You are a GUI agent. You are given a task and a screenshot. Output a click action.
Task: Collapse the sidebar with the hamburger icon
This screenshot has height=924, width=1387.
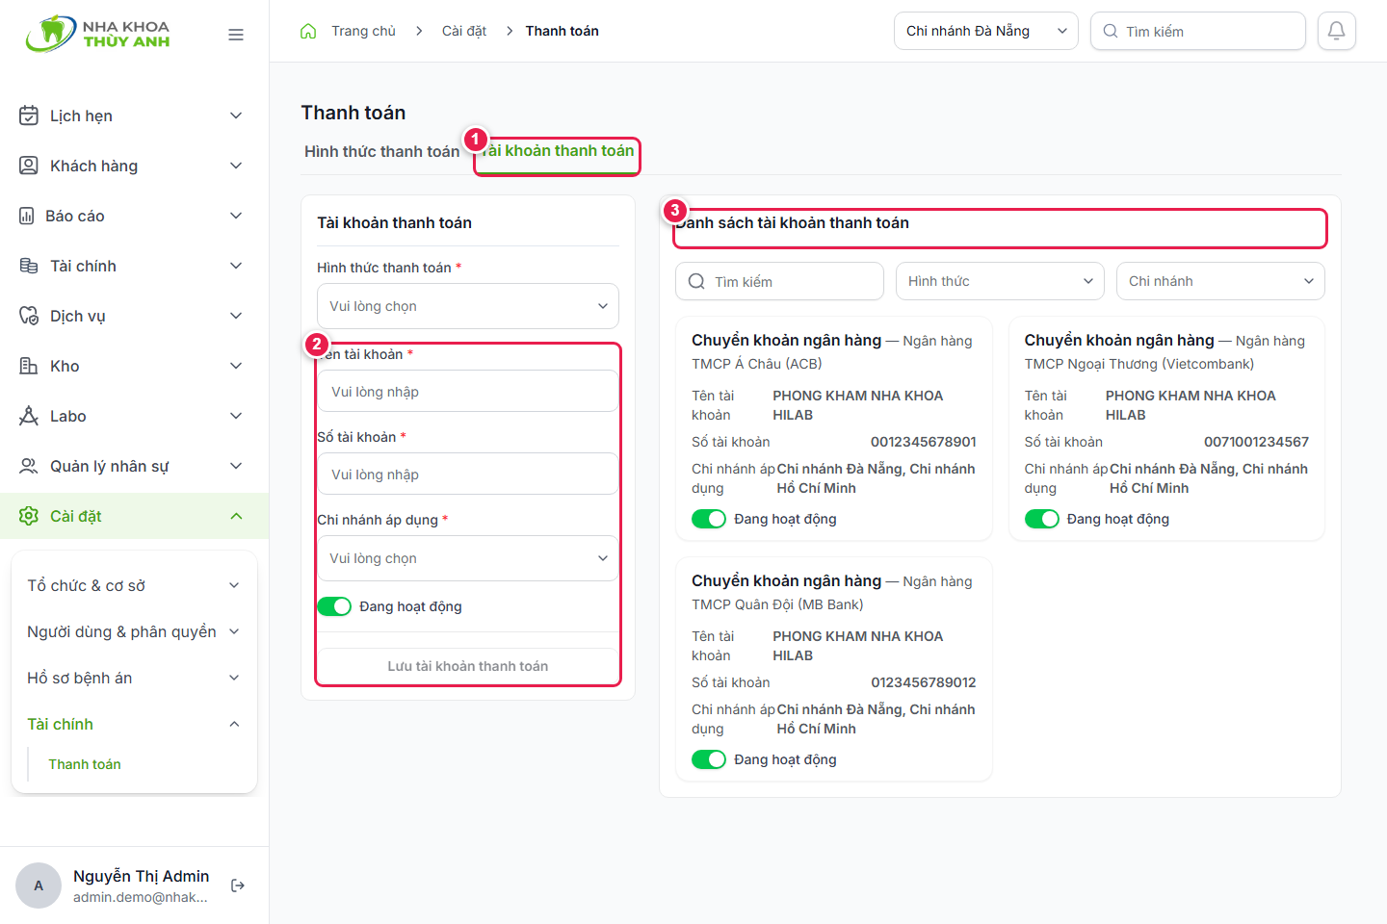(236, 35)
